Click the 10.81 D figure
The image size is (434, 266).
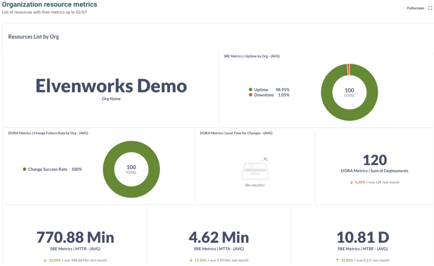coord(363,237)
